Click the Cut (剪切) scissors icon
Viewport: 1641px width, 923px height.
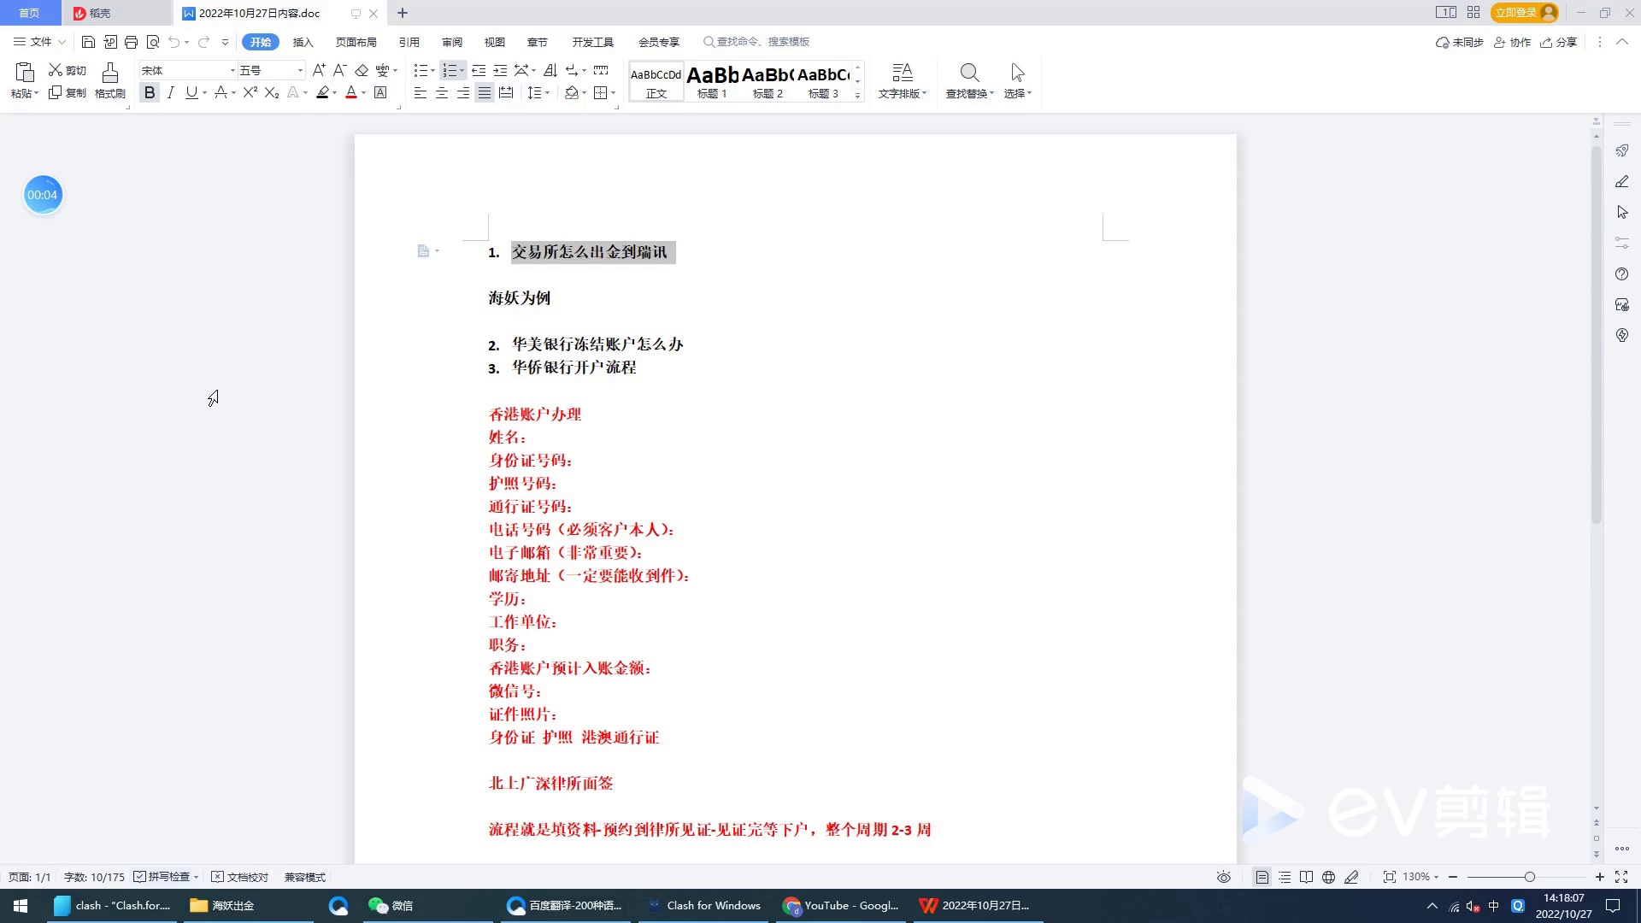coord(56,70)
